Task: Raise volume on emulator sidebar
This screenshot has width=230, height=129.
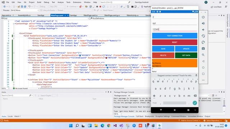Action: point(203,23)
